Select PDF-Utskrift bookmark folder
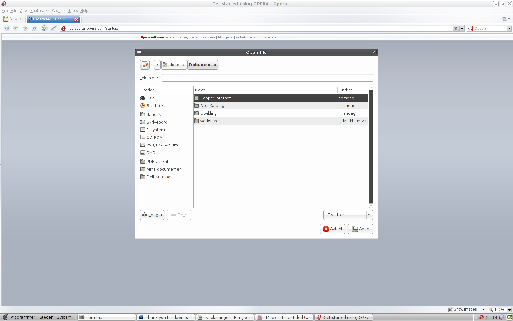This screenshot has width=513, height=321. point(165,161)
